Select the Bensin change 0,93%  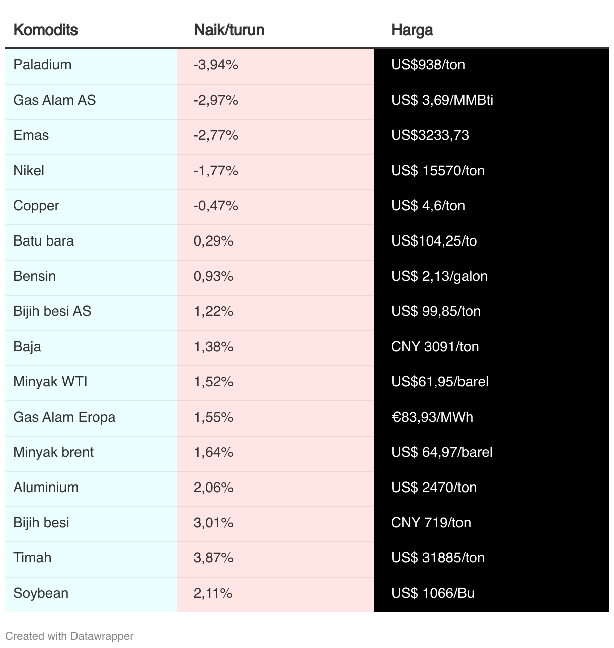[x=213, y=276]
